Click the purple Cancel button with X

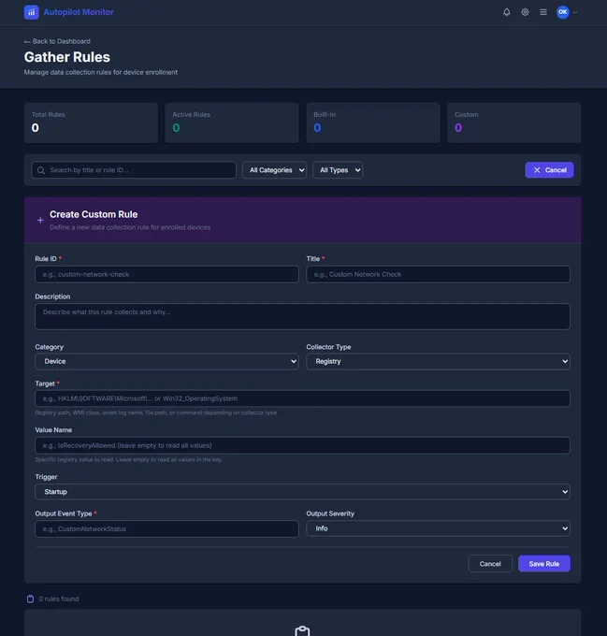(x=549, y=170)
